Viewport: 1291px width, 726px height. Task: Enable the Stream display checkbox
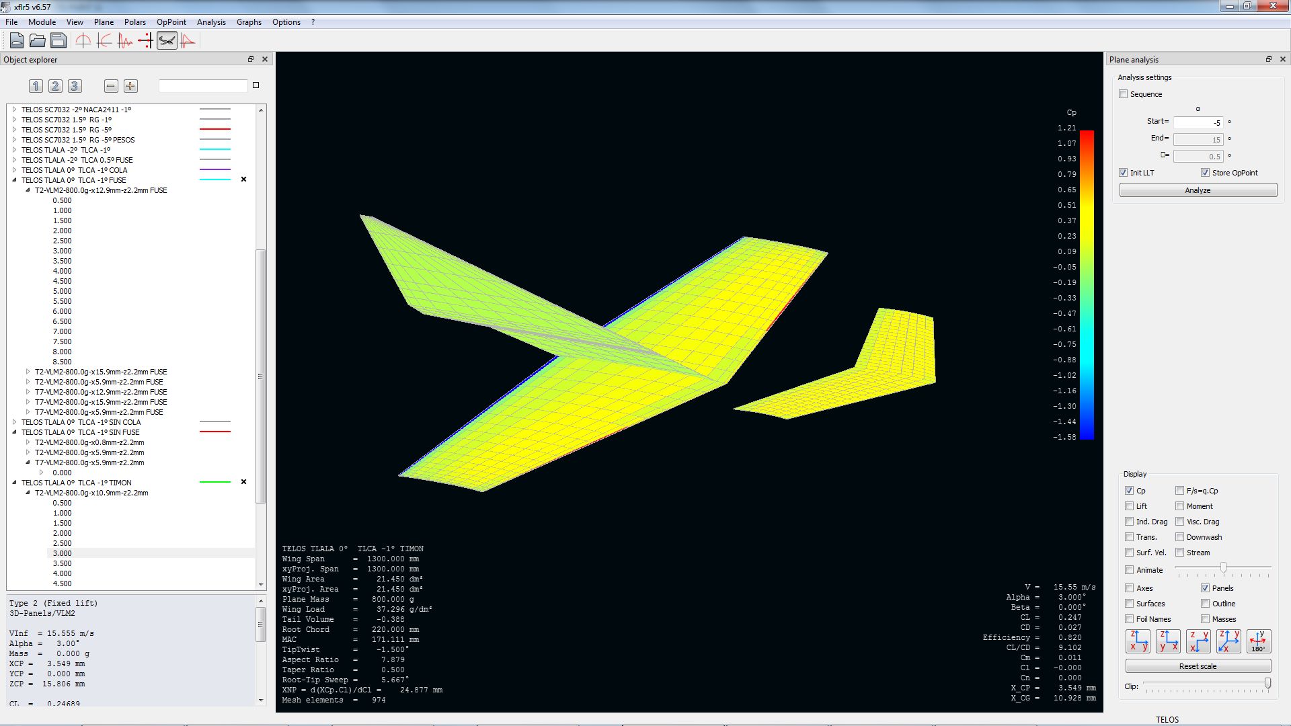tap(1180, 553)
